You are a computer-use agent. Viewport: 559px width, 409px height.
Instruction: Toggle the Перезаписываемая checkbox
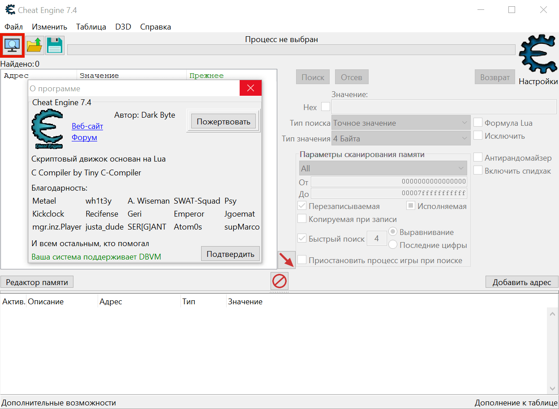302,206
